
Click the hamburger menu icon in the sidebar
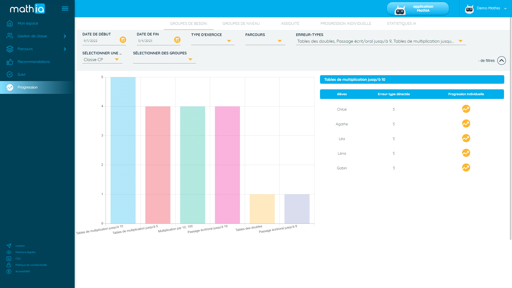click(x=65, y=9)
